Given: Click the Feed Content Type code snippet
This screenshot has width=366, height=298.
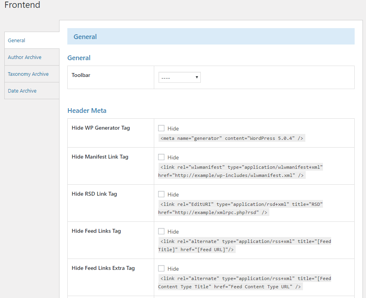Looking at the screenshot, I should 245,282.
